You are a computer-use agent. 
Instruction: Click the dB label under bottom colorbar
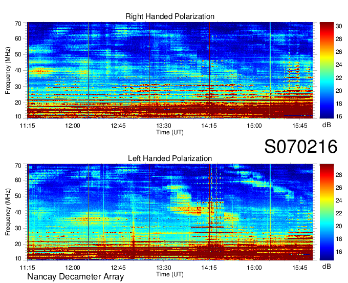tap(327, 266)
